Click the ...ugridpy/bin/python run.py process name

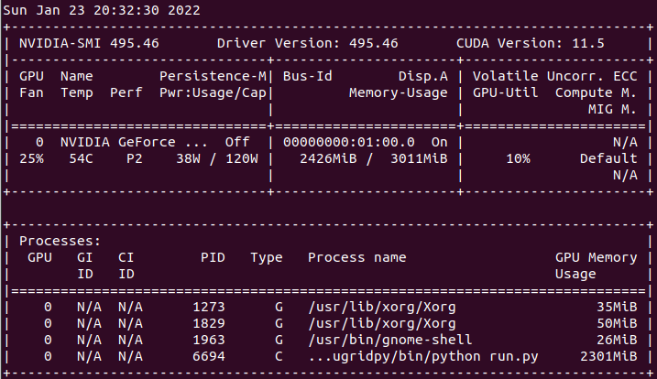423,357
